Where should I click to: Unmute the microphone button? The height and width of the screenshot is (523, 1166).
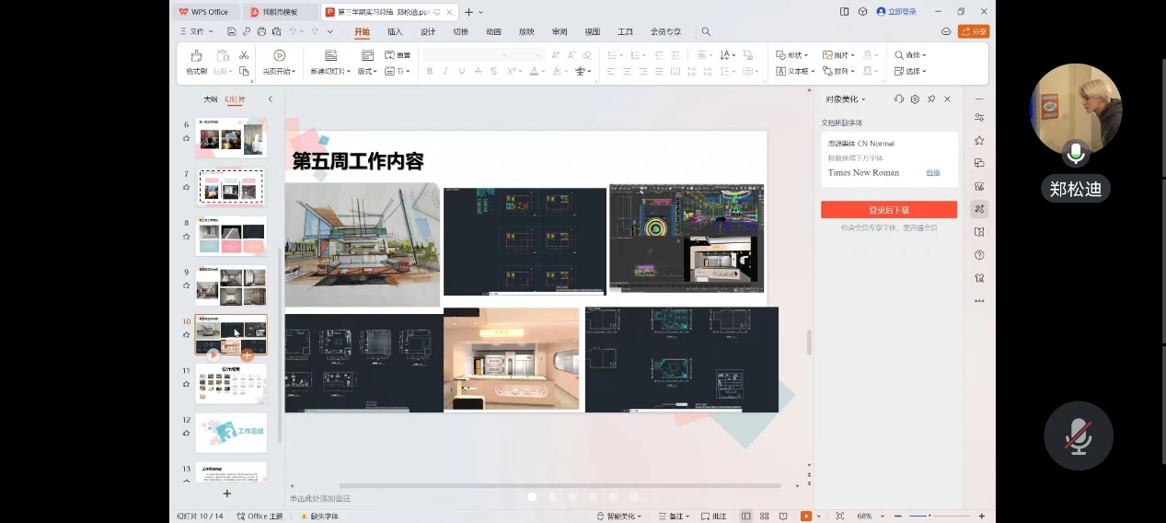click(1078, 436)
